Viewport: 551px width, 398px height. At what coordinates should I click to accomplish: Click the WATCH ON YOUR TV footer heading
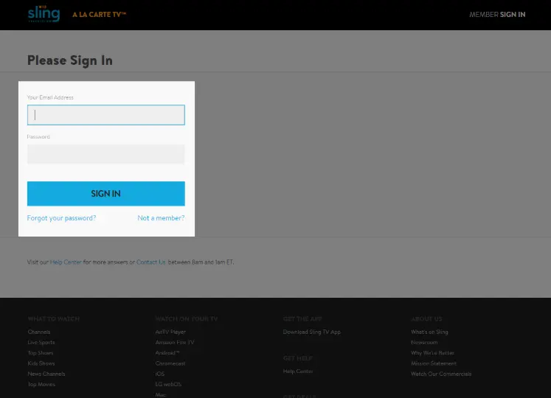[187, 319]
